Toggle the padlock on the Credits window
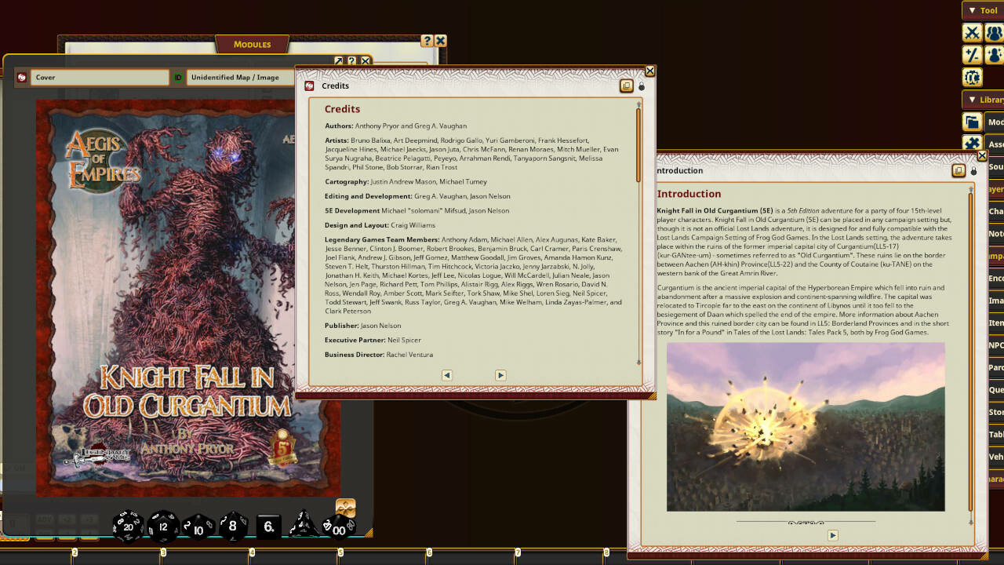This screenshot has height=565, width=1004. click(641, 86)
